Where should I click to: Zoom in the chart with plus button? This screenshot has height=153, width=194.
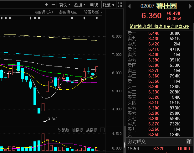click(x=46, y=5)
